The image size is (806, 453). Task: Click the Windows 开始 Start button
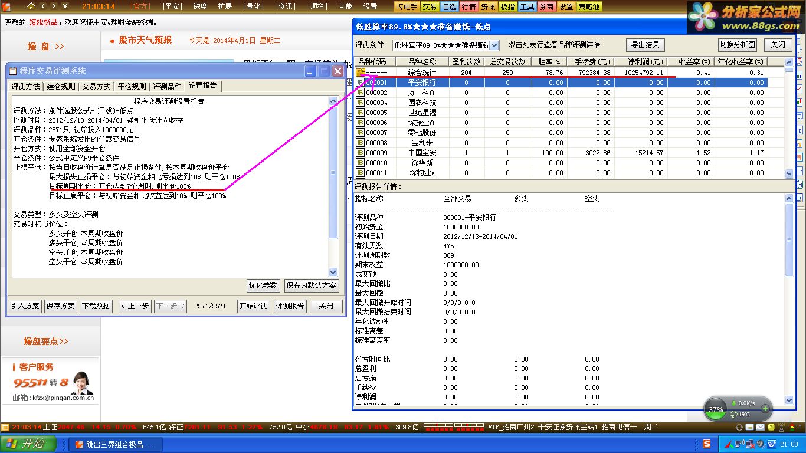click(x=28, y=444)
